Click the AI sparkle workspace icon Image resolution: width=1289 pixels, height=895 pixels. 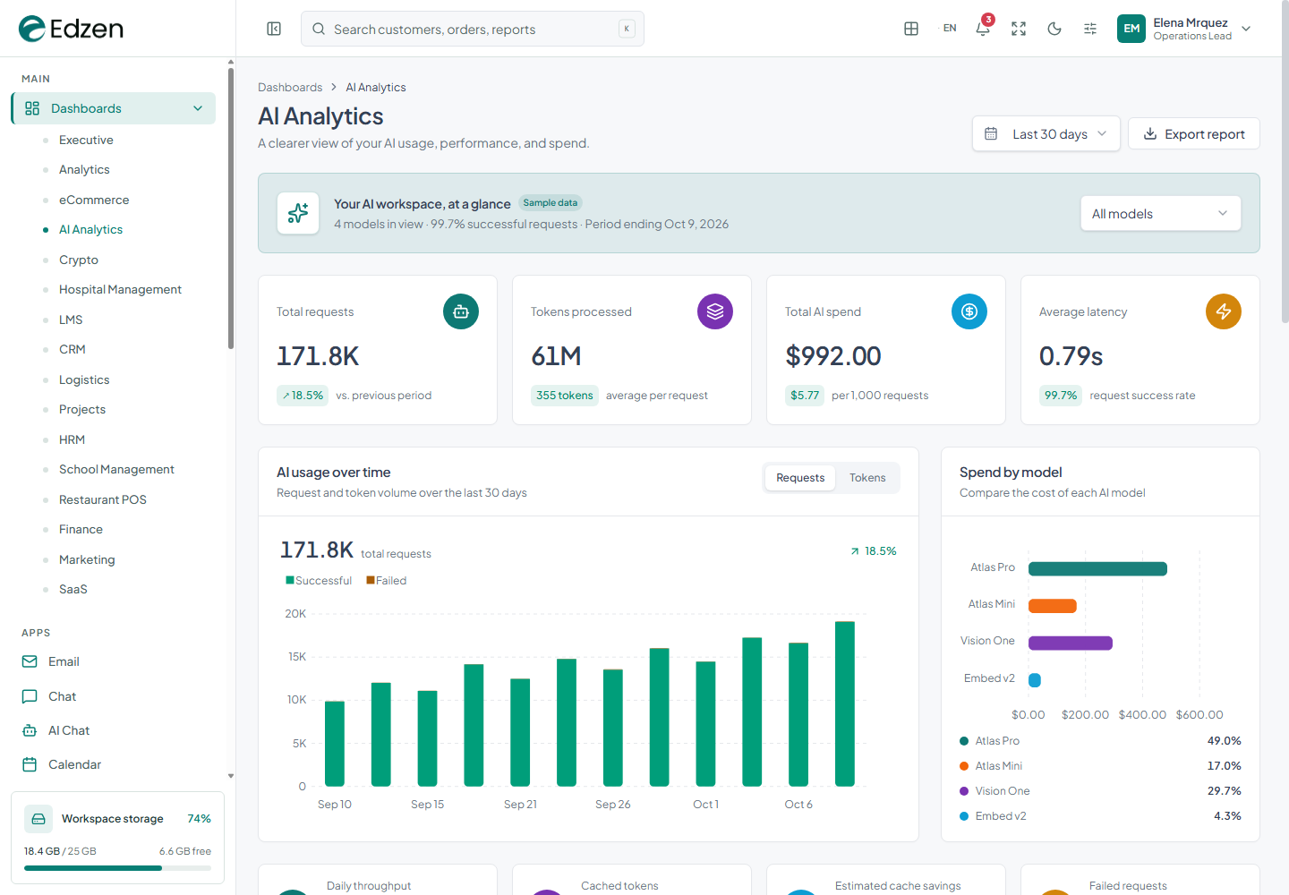click(298, 213)
